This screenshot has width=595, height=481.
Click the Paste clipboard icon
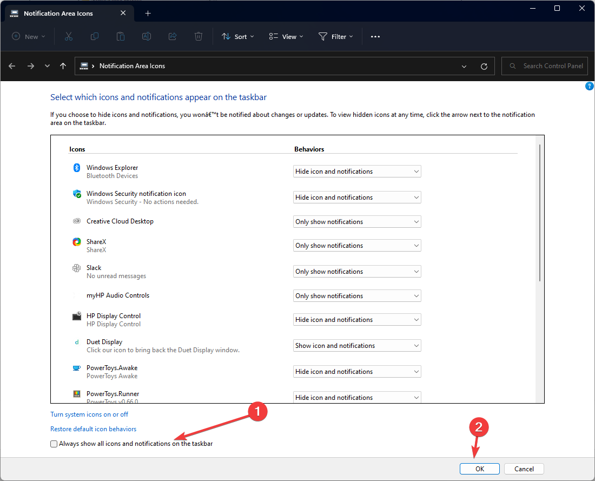point(121,36)
